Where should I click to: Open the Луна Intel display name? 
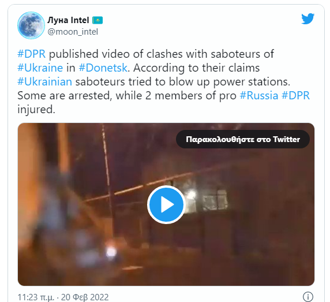pyautogui.click(x=68, y=20)
